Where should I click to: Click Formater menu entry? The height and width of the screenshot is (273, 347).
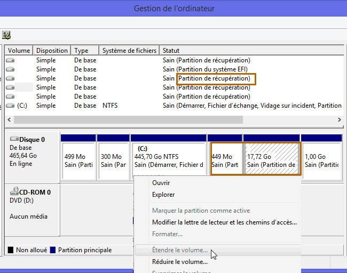point(167,234)
